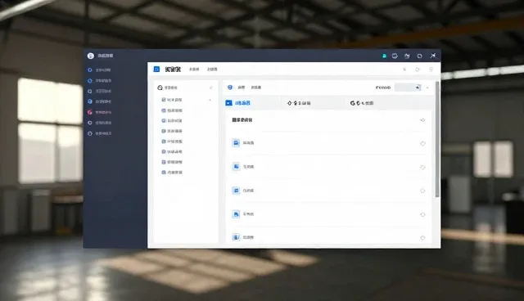Image resolution: width=524 pixels, height=301 pixels.
Task: Click the magnifier-clock icon heading the inner list panel
Action: pyautogui.click(x=160, y=88)
